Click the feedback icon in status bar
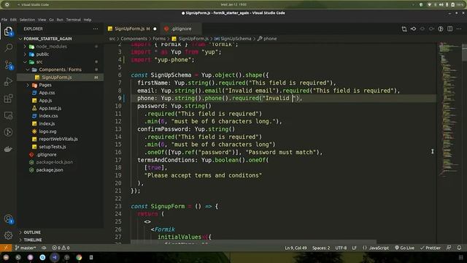The height and width of the screenshot is (263, 467). pyautogui.click(x=449, y=248)
